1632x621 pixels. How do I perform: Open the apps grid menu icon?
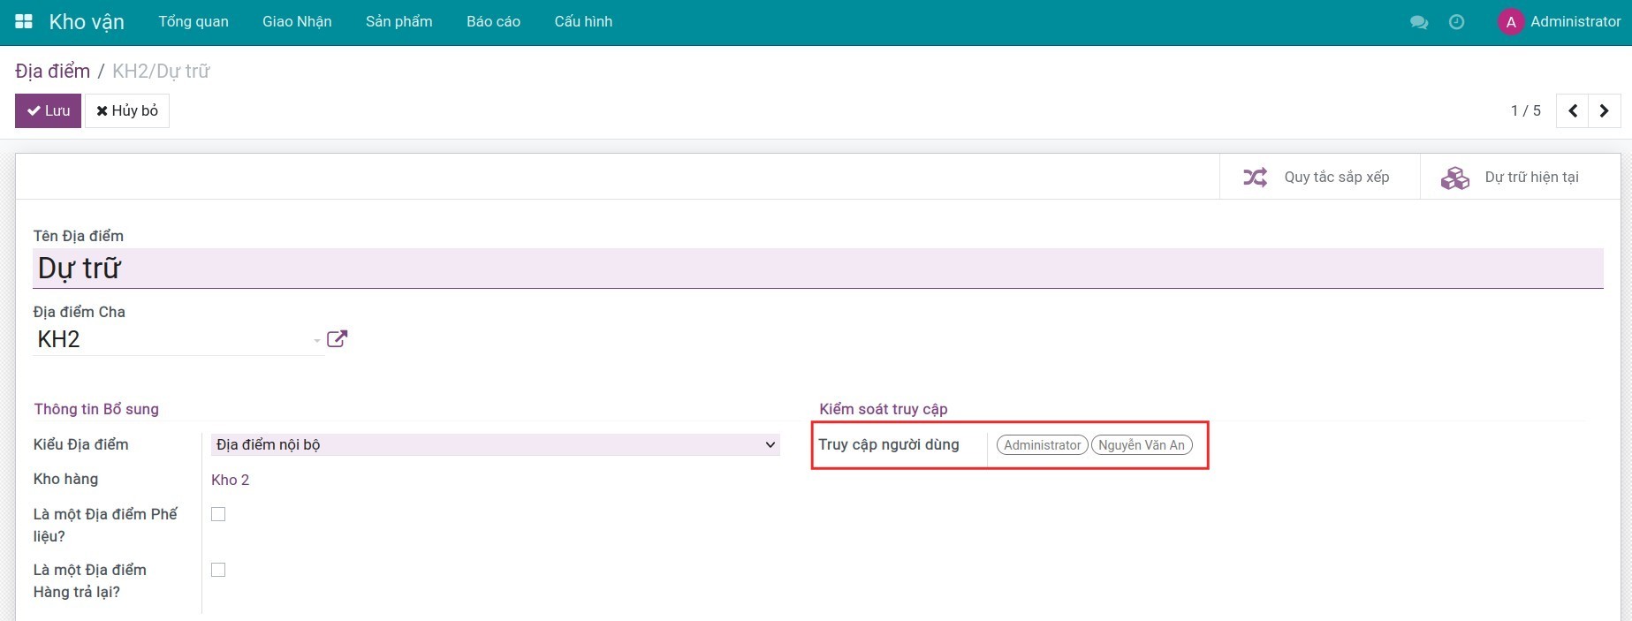[24, 21]
